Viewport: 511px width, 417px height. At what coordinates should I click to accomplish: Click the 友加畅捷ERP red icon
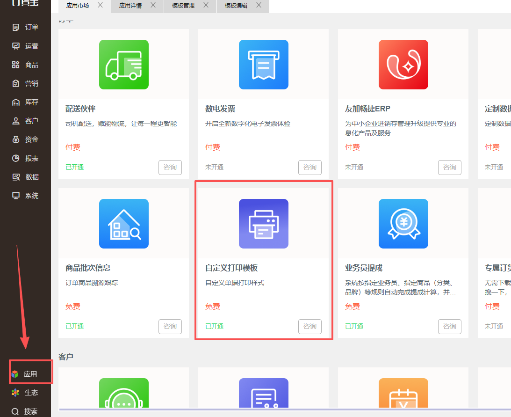coord(403,65)
